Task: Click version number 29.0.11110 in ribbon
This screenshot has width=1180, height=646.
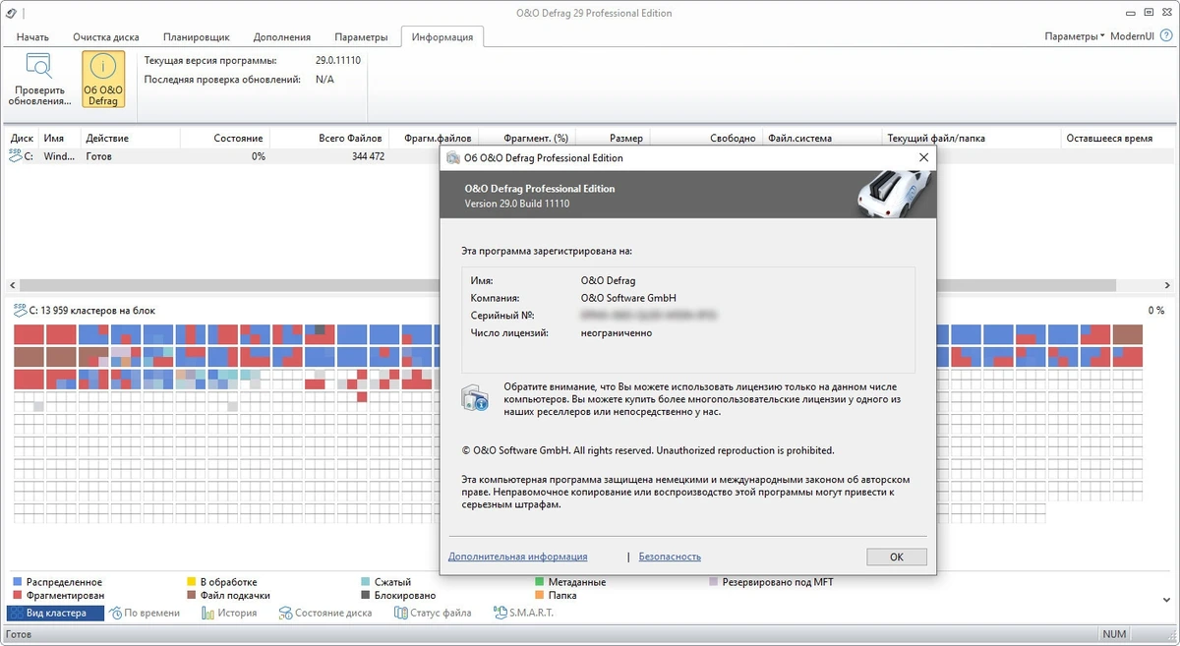Action: 338,61
